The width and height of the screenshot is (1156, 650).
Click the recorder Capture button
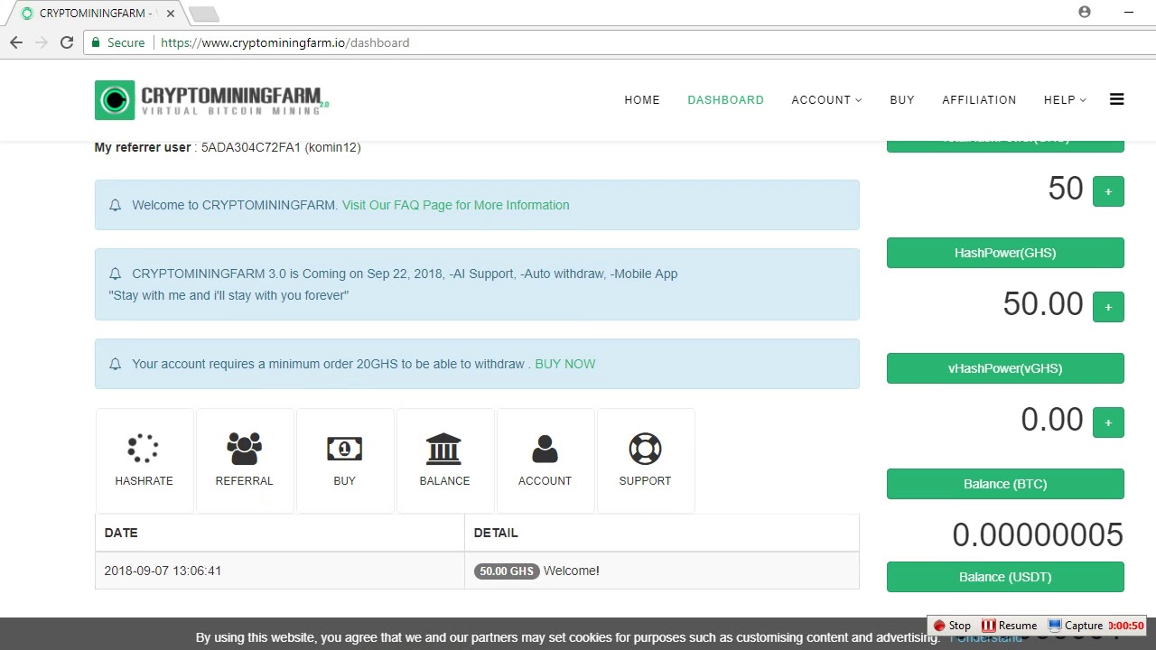point(1076,626)
